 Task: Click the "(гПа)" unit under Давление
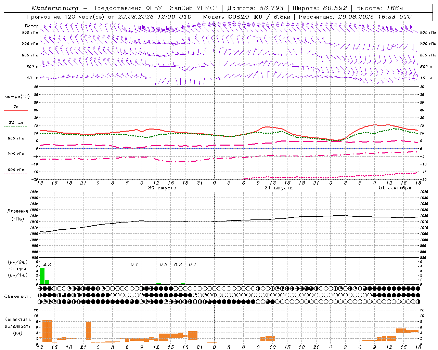click(x=17, y=219)
